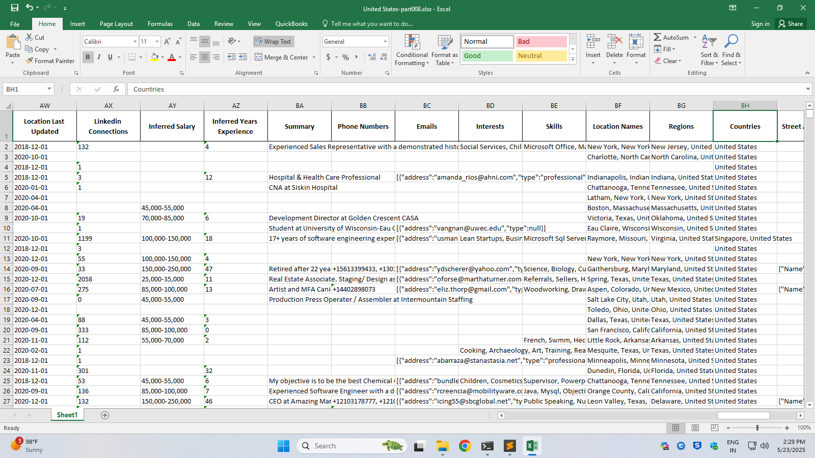Click Insert Cells icon
The height and width of the screenshot is (458, 815).
[593, 41]
